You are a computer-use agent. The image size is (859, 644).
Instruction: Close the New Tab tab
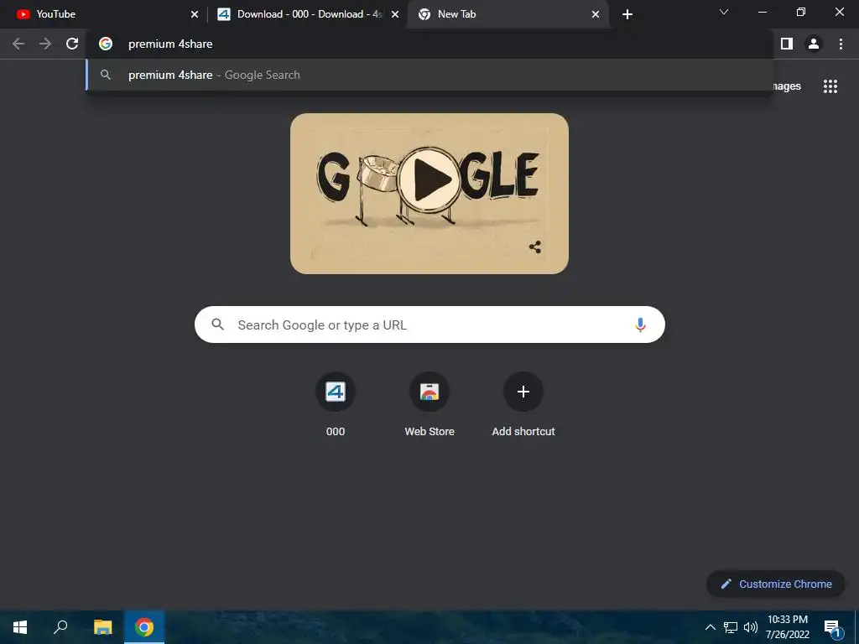(596, 14)
